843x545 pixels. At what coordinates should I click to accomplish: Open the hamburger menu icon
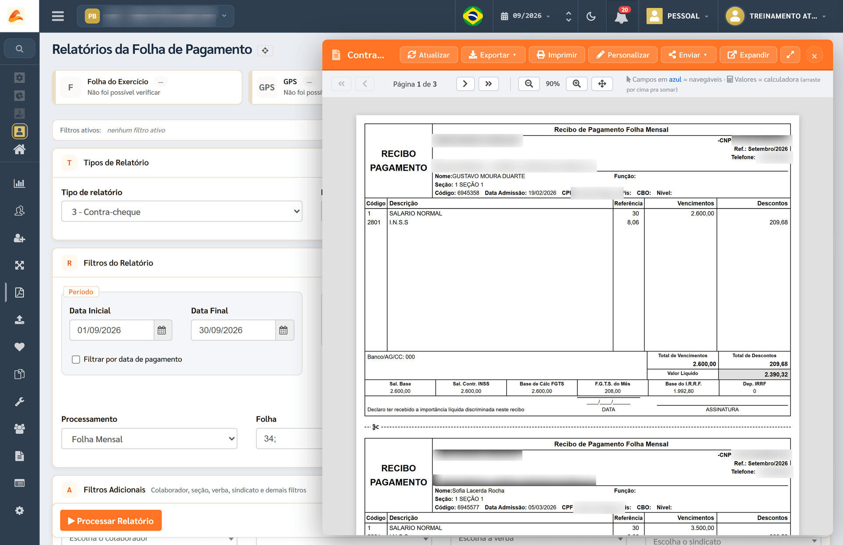tap(58, 16)
